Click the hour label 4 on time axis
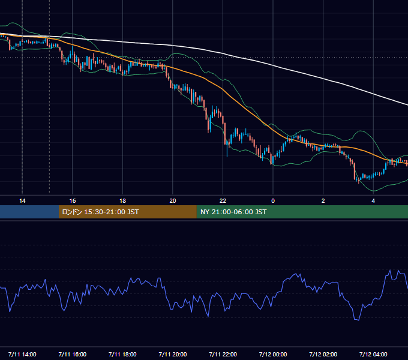This screenshot has width=408, height=360. [373, 201]
